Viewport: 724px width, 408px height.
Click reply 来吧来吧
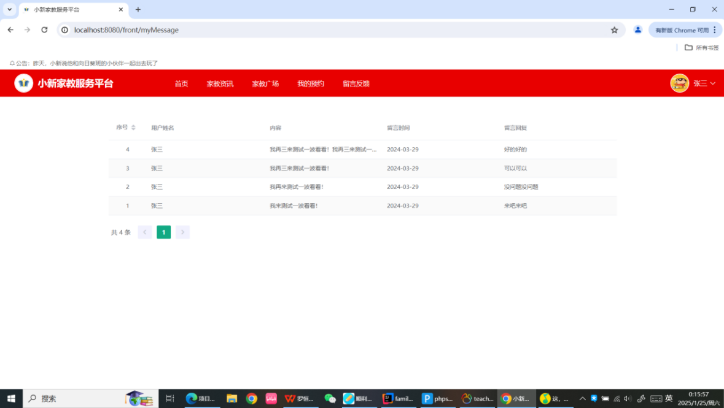tap(515, 206)
